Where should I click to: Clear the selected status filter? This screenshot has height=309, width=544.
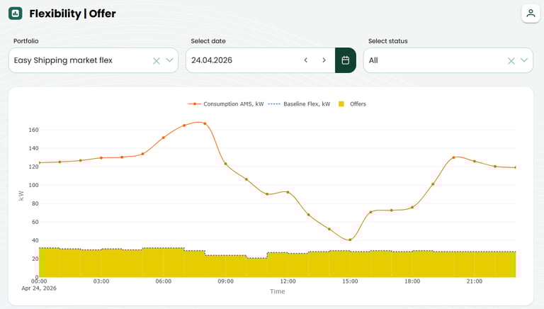[x=511, y=61]
